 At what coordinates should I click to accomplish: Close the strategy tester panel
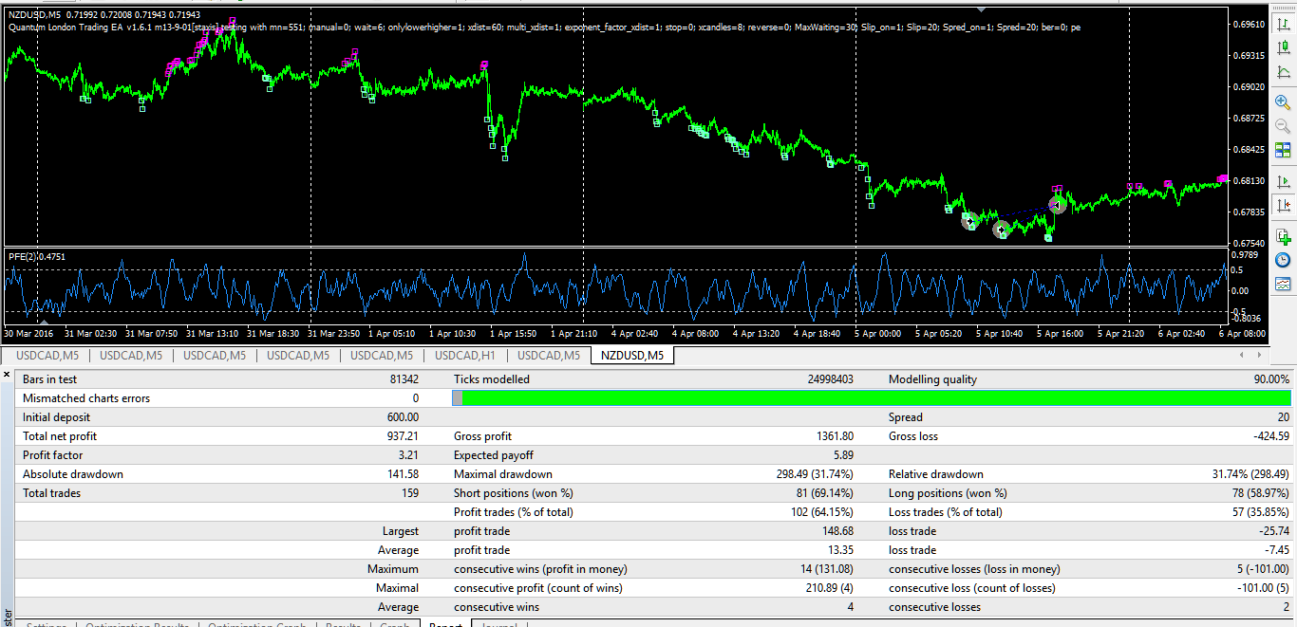[x=6, y=373]
